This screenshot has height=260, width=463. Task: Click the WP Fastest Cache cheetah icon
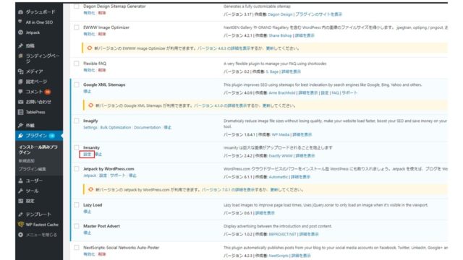pyautogui.click(x=20, y=225)
